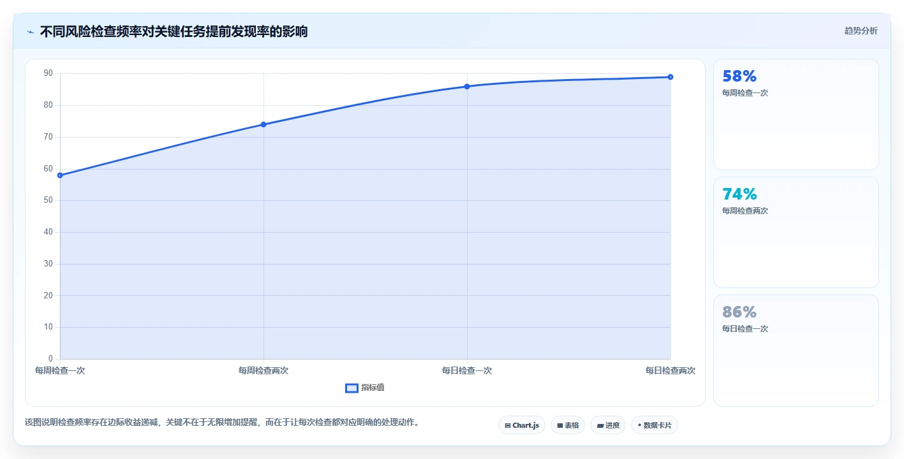The height and width of the screenshot is (459, 904).
Task: Click x-axis label 每周检查两次
Action: (x=263, y=370)
